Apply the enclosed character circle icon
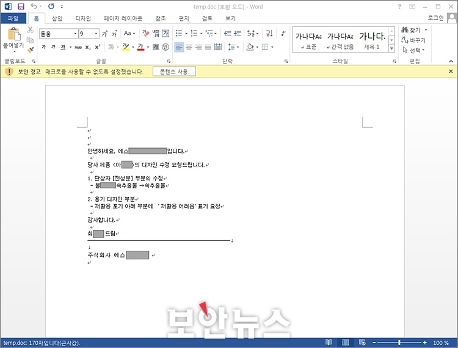This screenshot has height=348, width=458. coord(165,47)
